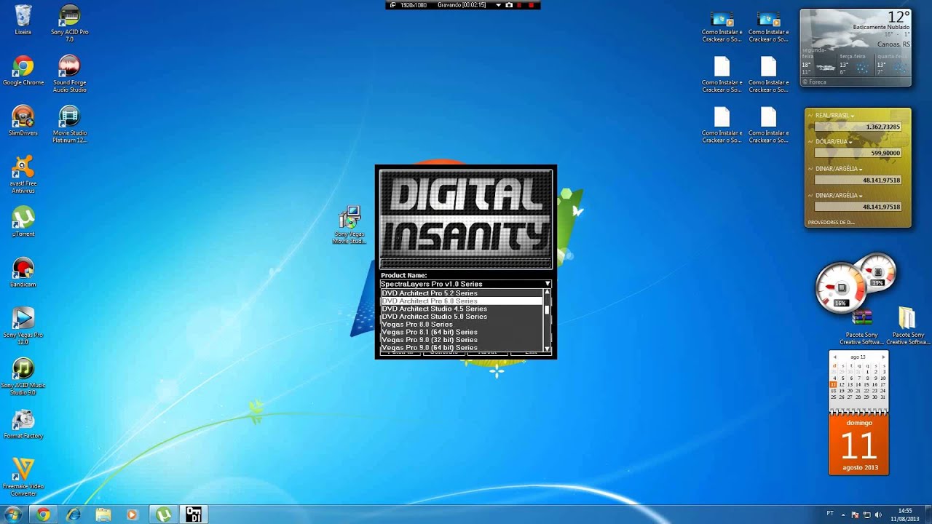The height and width of the screenshot is (524, 932).
Task: Select the Sony Vegas Movie Studio installer icon
Action: [349, 225]
